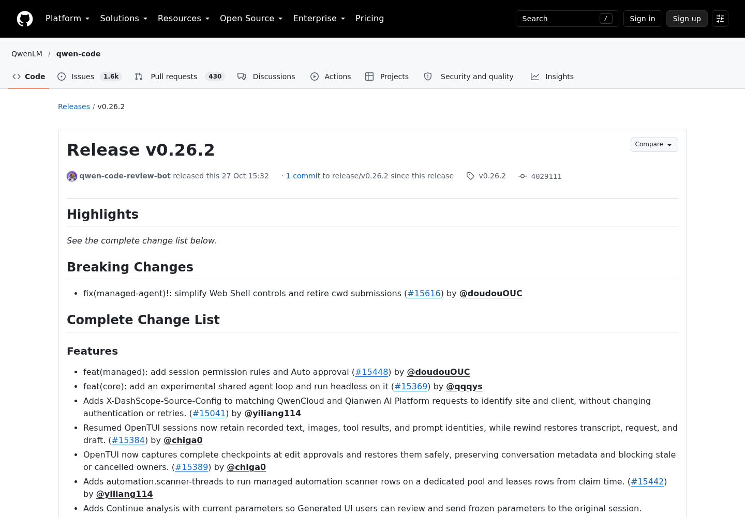Open pull request #15448 link
This screenshot has height=517, width=745.
coord(371,372)
